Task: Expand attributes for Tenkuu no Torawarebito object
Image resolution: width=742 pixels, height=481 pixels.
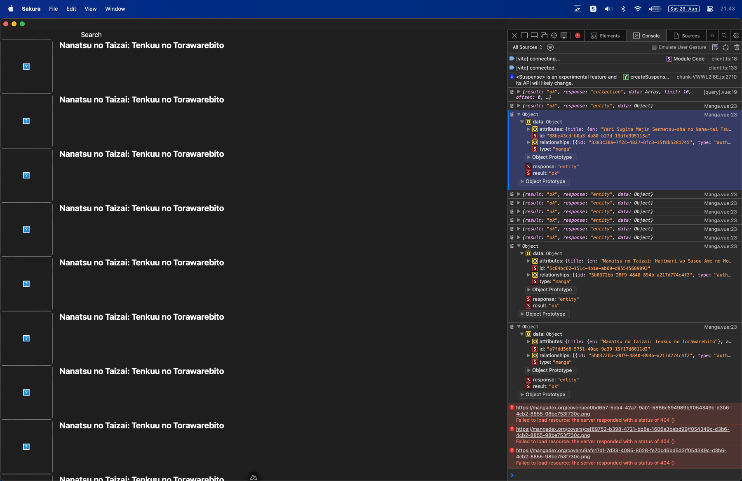Action: (x=528, y=342)
